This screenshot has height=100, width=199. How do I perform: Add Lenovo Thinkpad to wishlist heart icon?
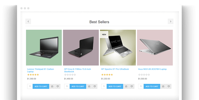coord(58,86)
